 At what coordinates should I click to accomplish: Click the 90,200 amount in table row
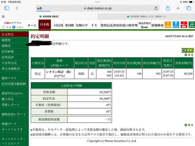tap(184, 74)
